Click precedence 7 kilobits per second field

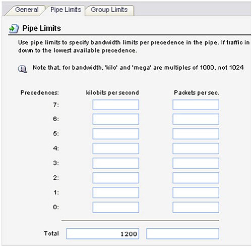(x=116, y=105)
